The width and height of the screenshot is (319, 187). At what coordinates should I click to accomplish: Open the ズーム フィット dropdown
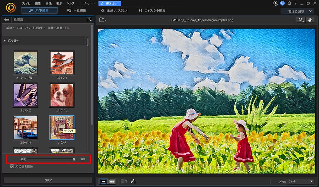click(x=301, y=181)
